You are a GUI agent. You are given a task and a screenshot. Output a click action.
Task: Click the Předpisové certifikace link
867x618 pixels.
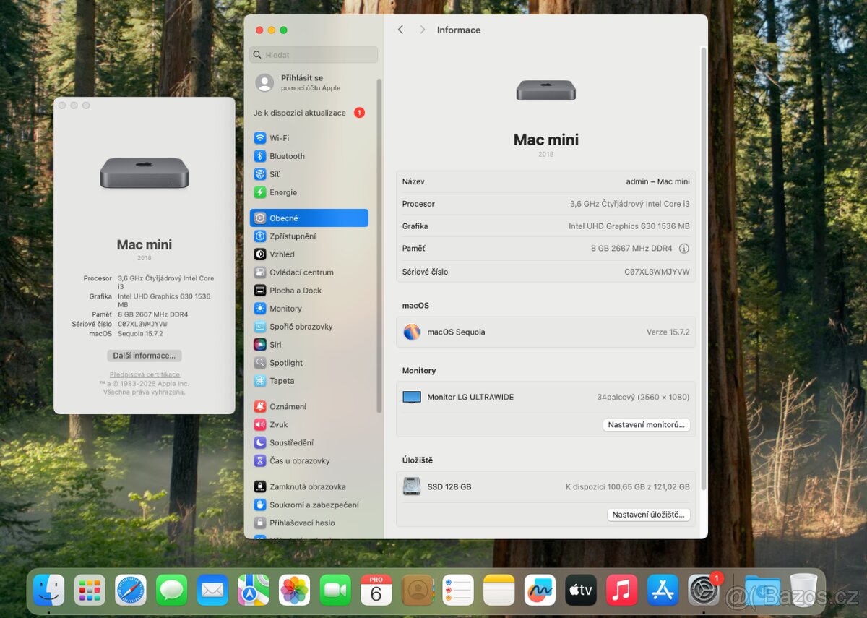(x=144, y=374)
